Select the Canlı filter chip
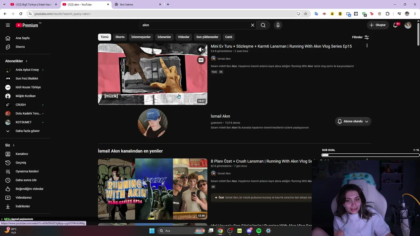The image size is (420, 236). pos(229,37)
